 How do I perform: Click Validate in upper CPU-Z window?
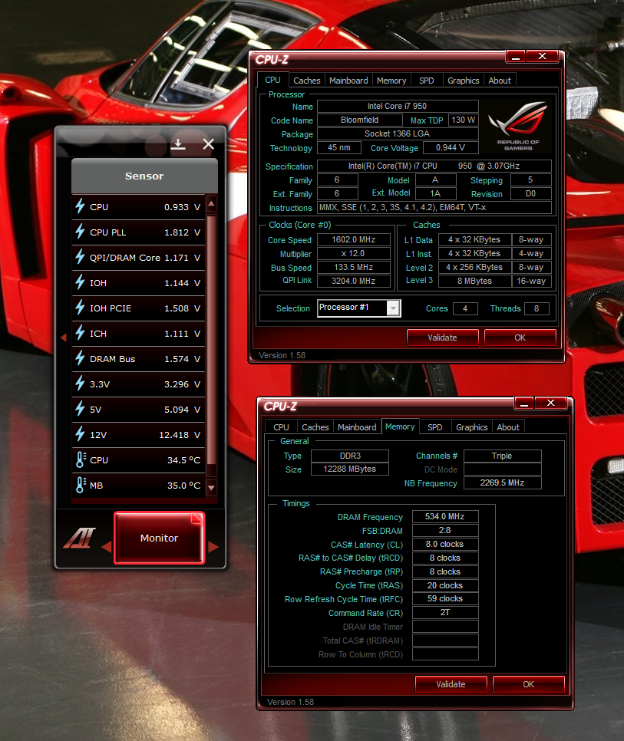point(442,338)
